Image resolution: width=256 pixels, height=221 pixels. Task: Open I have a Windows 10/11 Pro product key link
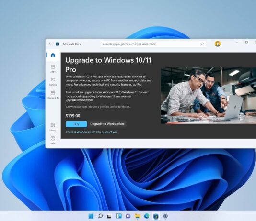(x=91, y=132)
